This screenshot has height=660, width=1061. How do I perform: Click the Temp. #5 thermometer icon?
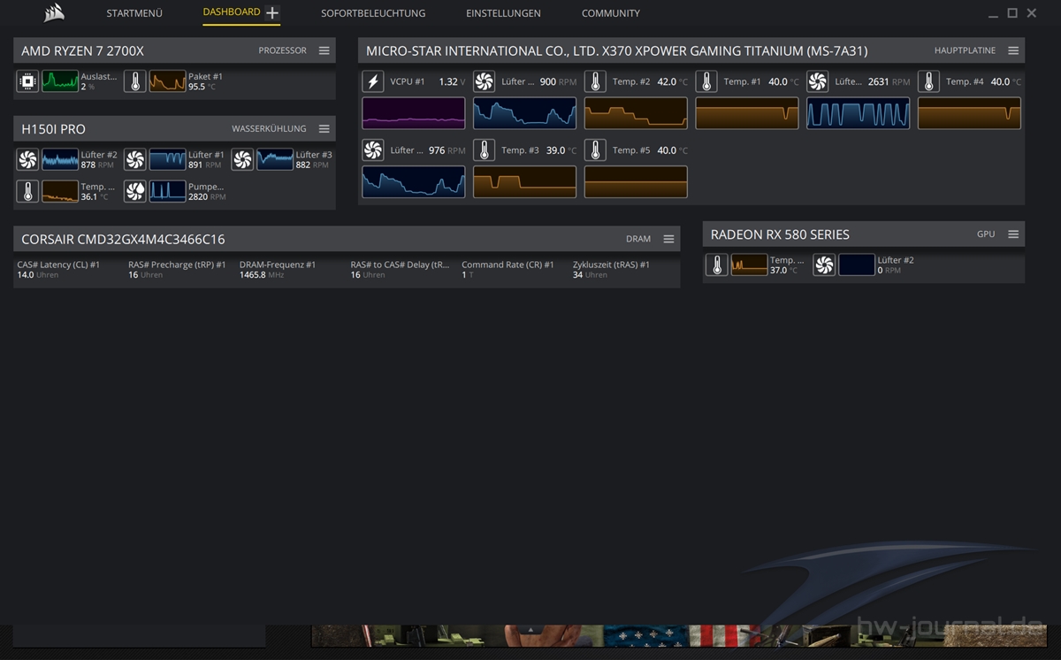[595, 150]
